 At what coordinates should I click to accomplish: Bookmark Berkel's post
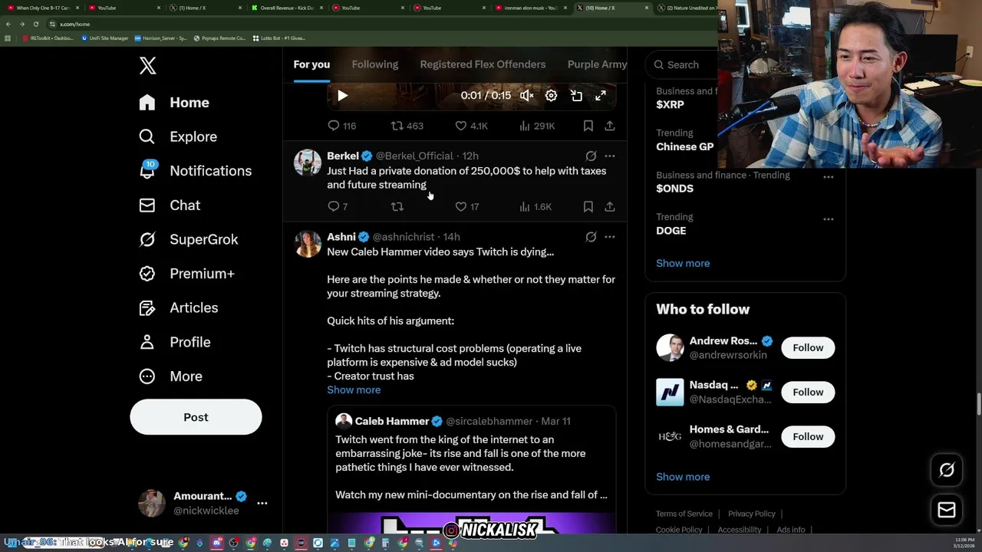(588, 207)
